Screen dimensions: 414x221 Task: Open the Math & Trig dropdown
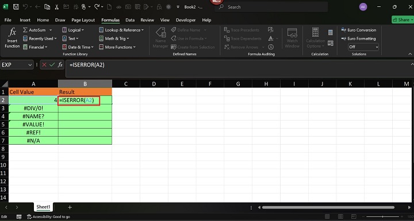click(x=114, y=38)
